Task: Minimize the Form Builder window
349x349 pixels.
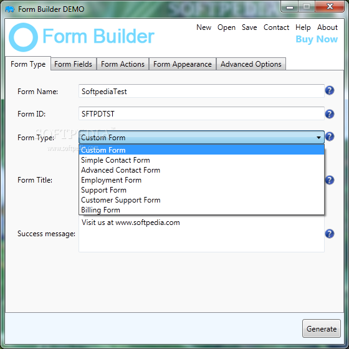Action: (290, 7)
